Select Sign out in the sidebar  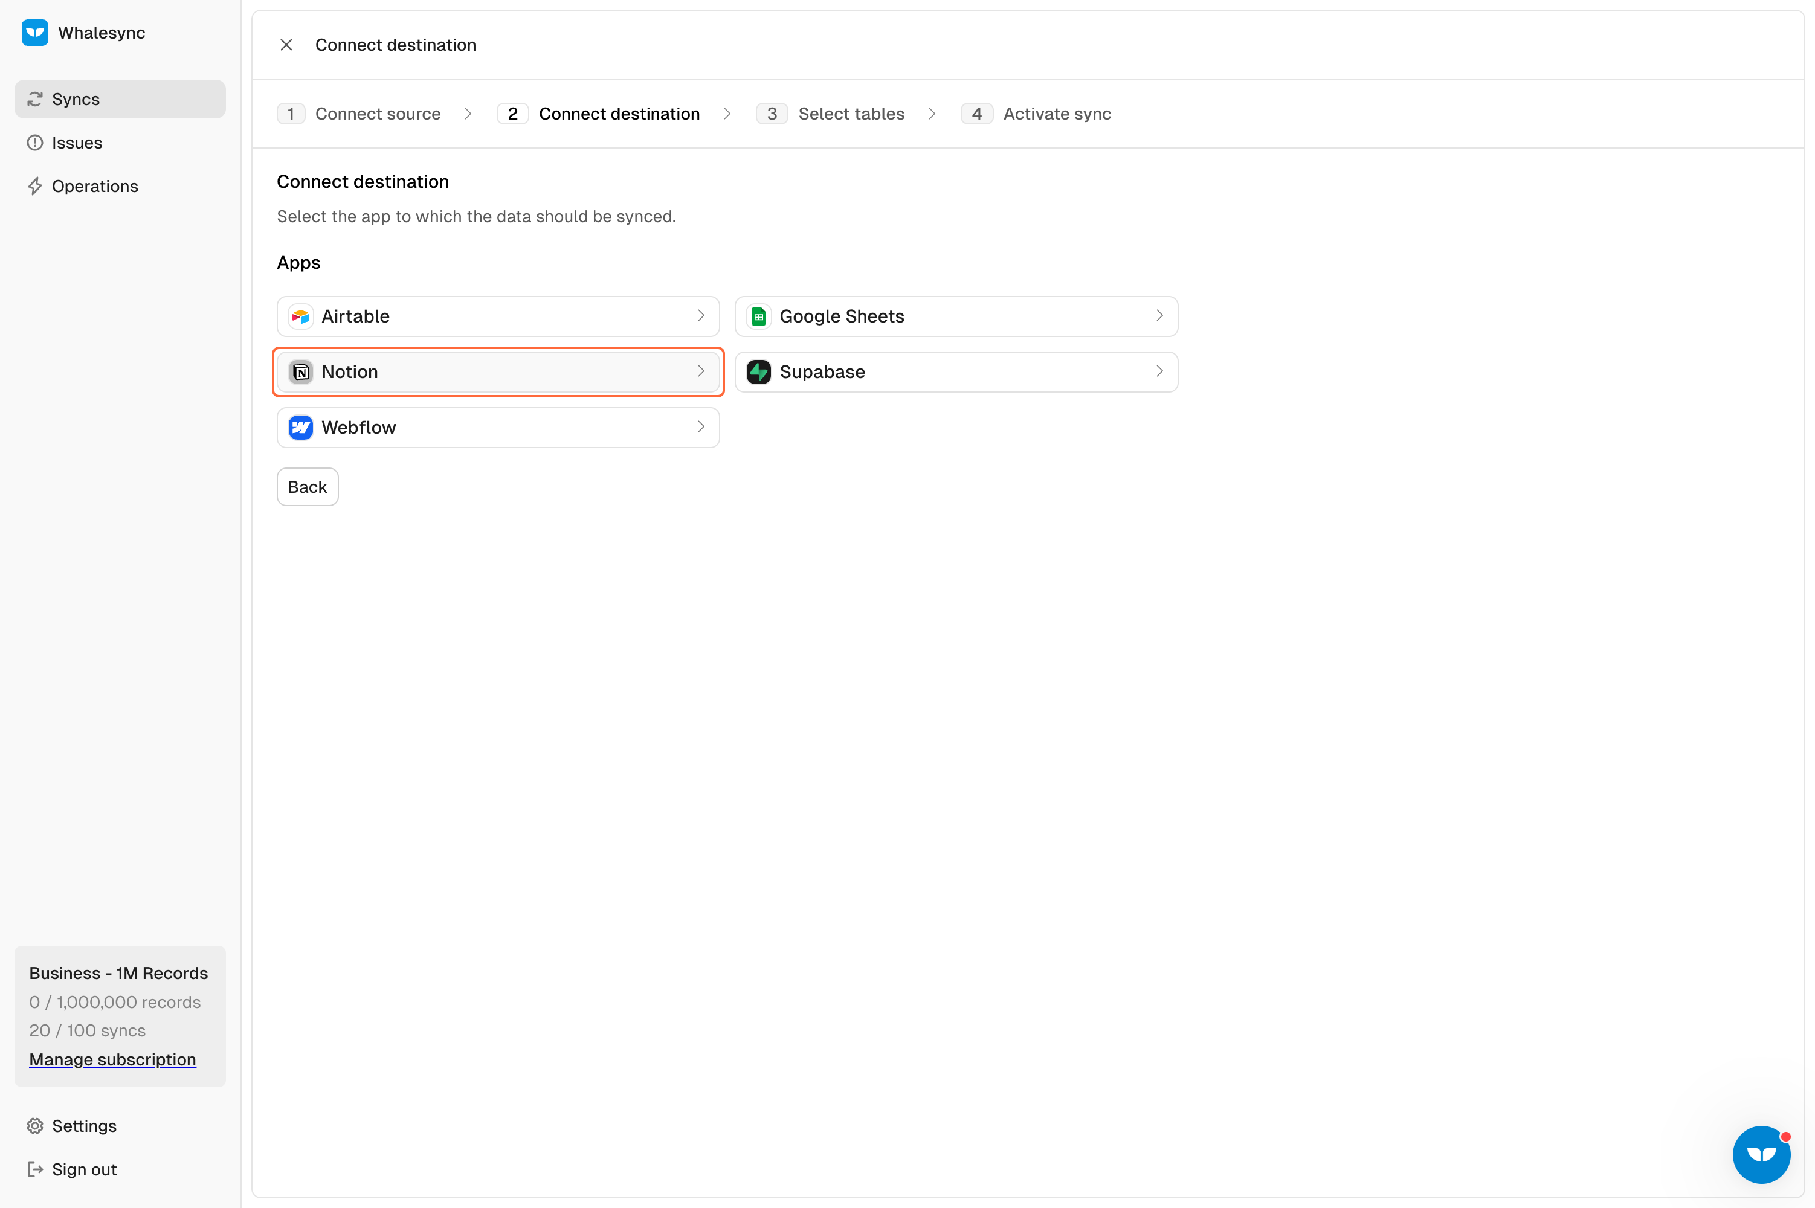pos(120,1169)
